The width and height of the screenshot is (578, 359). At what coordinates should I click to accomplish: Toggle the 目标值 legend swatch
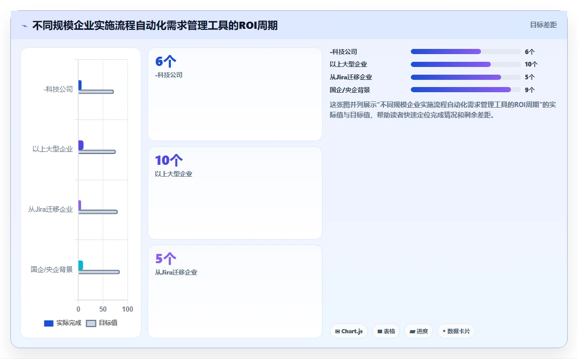[91, 323]
